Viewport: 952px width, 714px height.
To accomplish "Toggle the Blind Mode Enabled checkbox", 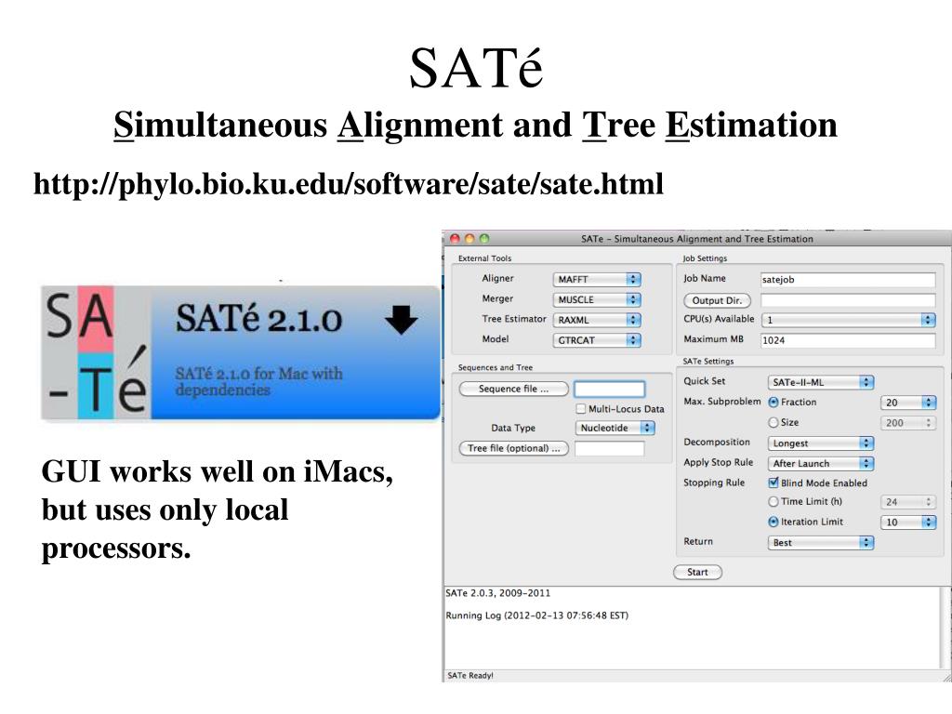I will coord(773,483).
